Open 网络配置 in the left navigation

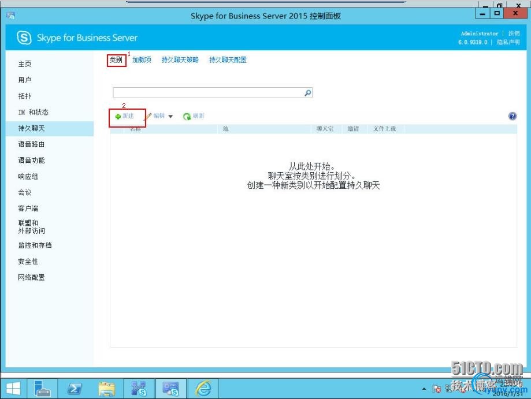point(31,278)
